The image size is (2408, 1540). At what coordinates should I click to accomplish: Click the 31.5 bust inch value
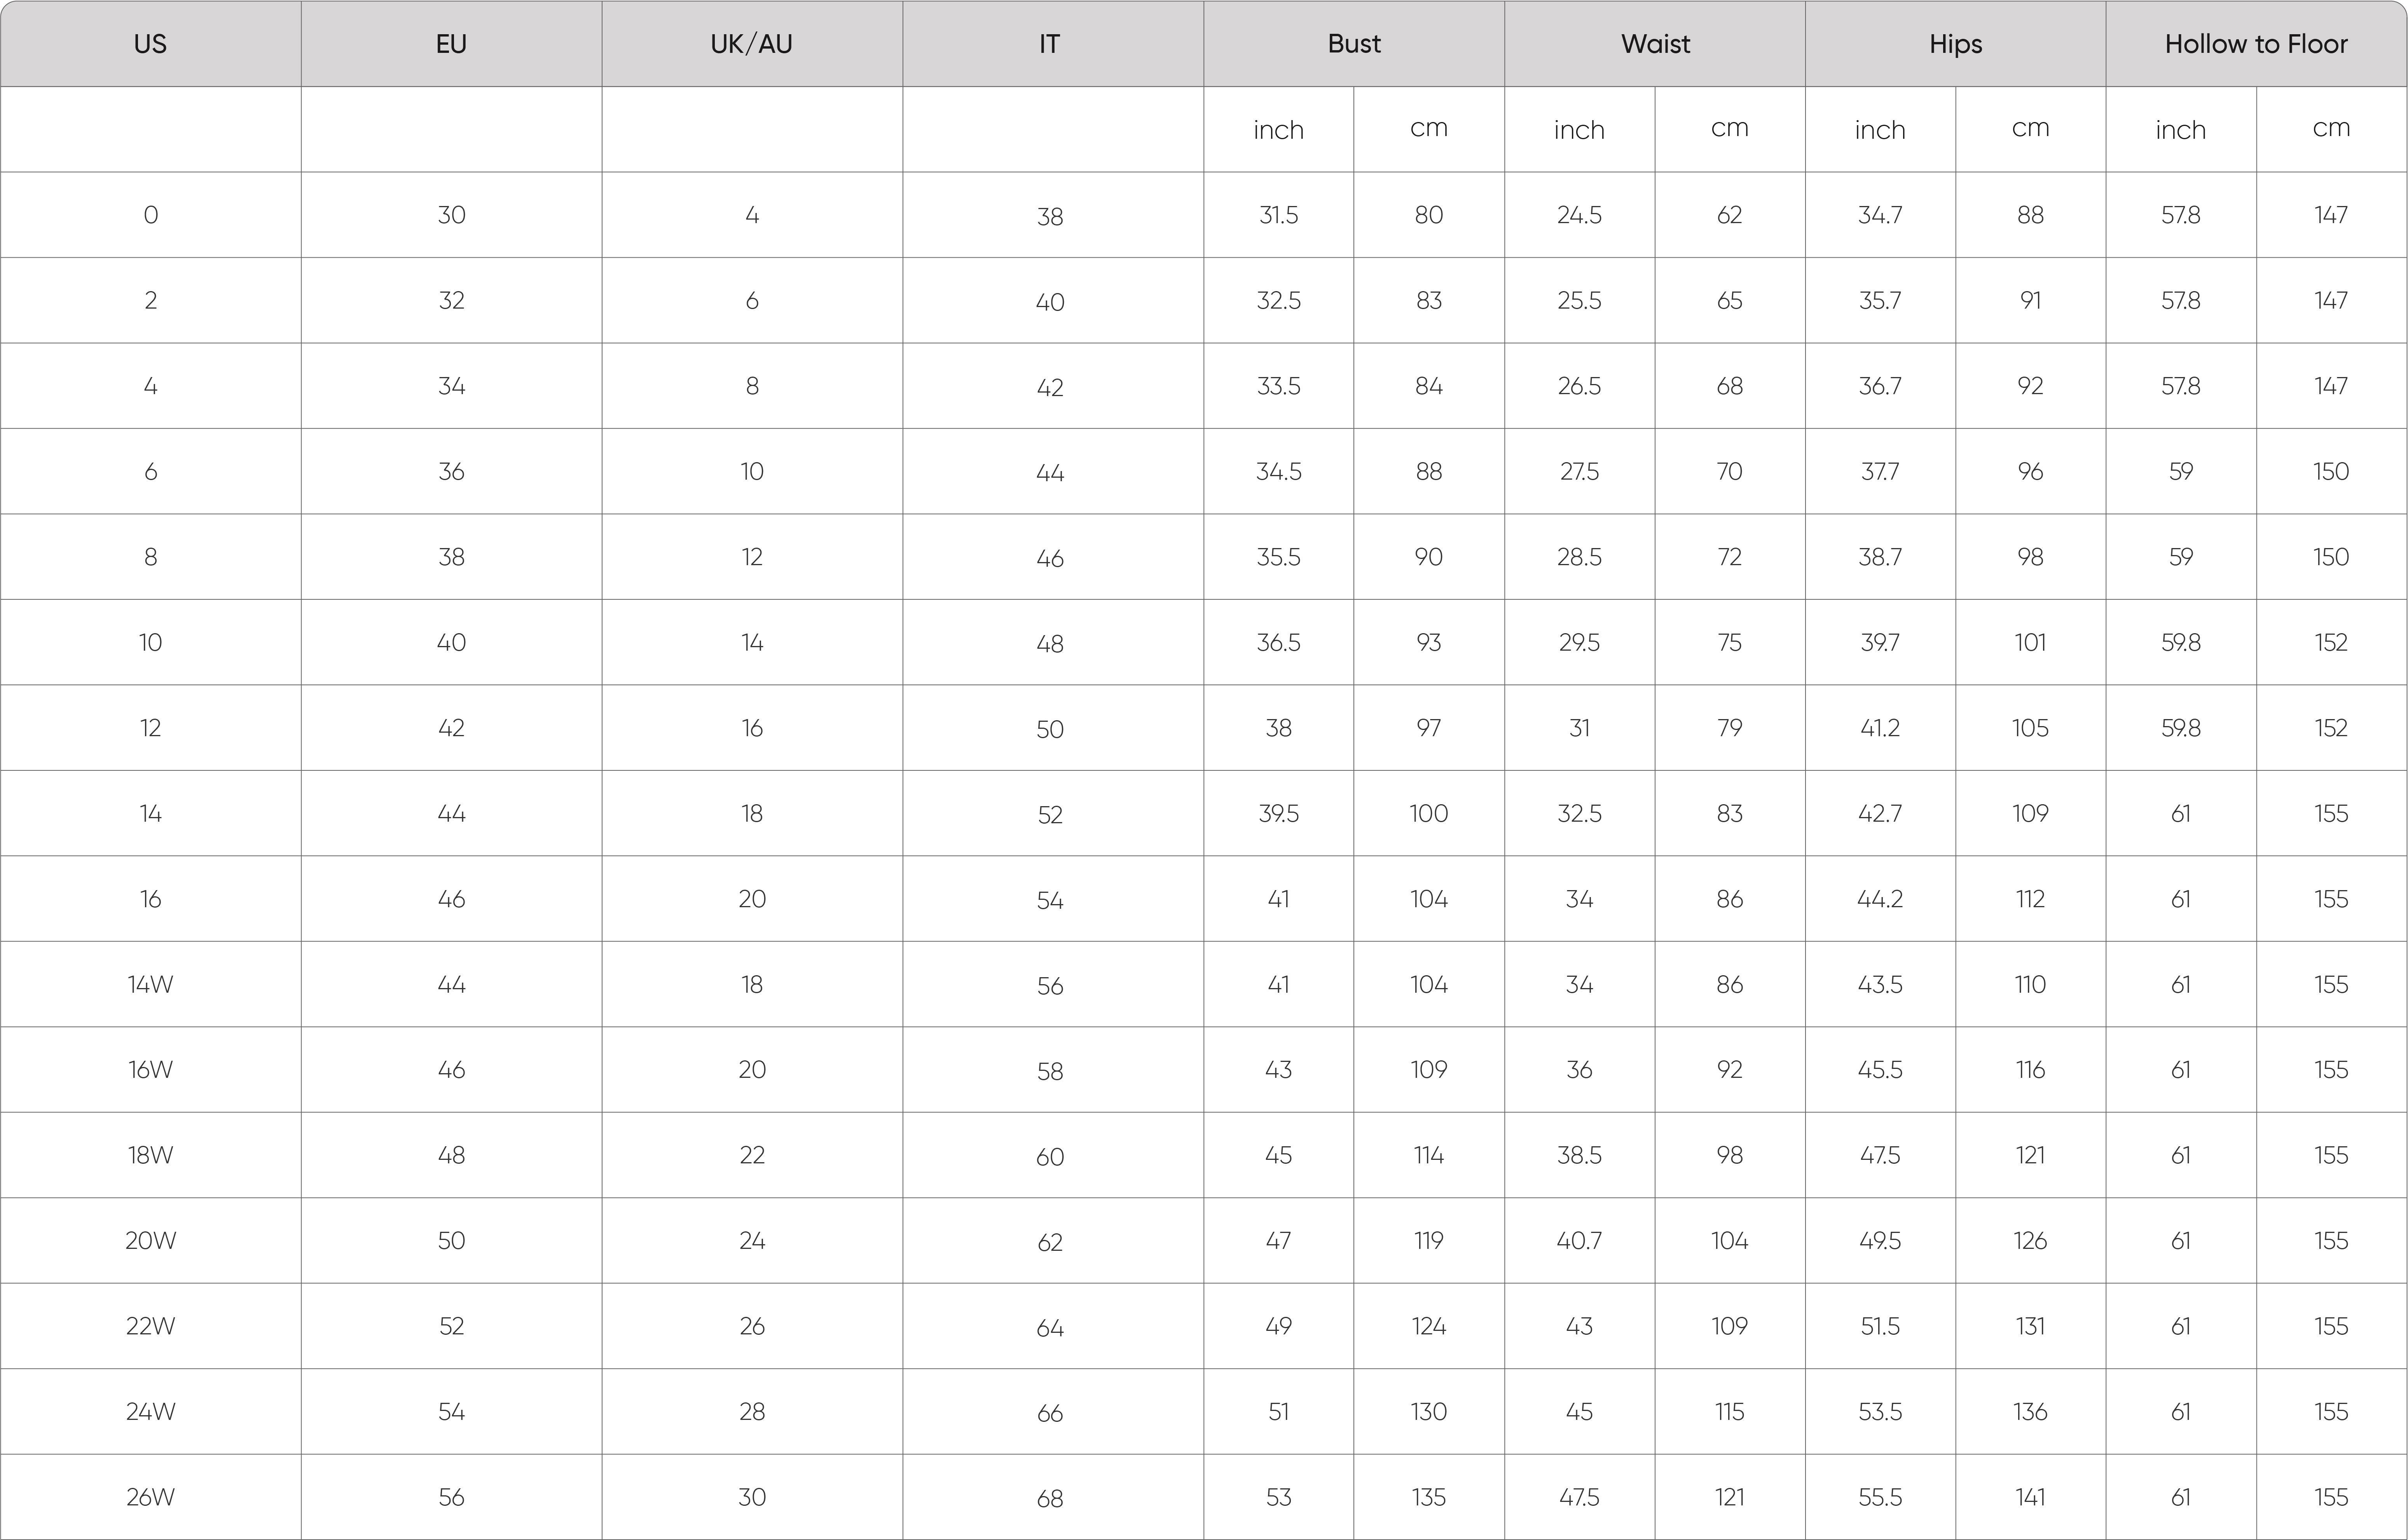tap(1279, 215)
